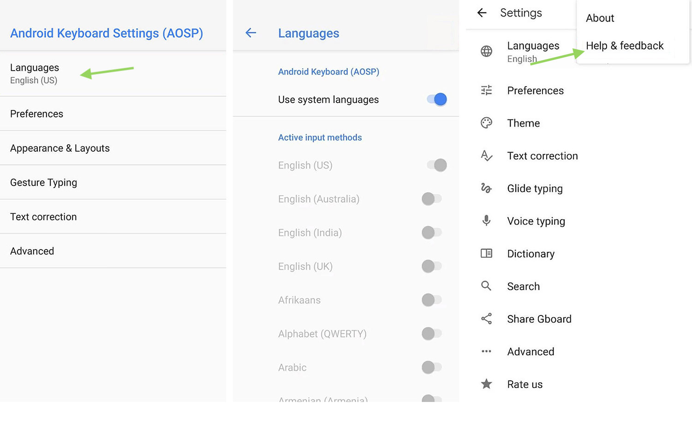Tap the share icon beside Share Gboard
This screenshot has height=427, width=692.
[486, 319]
